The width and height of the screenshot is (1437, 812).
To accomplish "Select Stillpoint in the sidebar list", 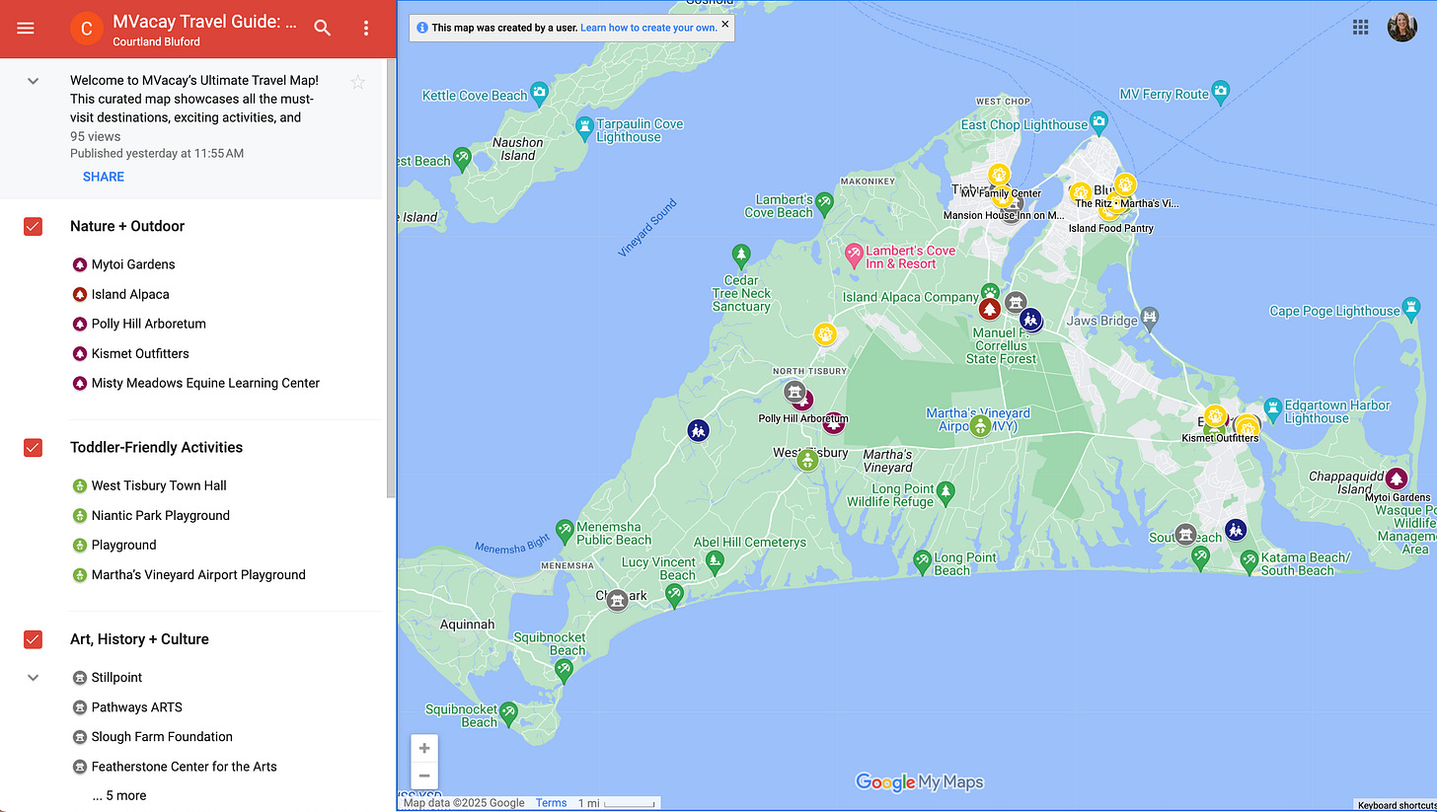I will click(x=116, y=678).
